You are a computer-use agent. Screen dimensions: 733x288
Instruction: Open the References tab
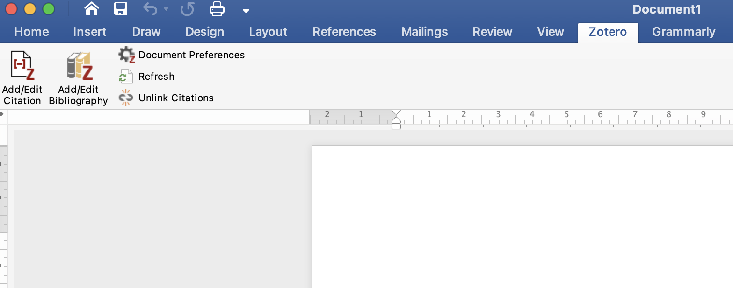coord(344,32)
